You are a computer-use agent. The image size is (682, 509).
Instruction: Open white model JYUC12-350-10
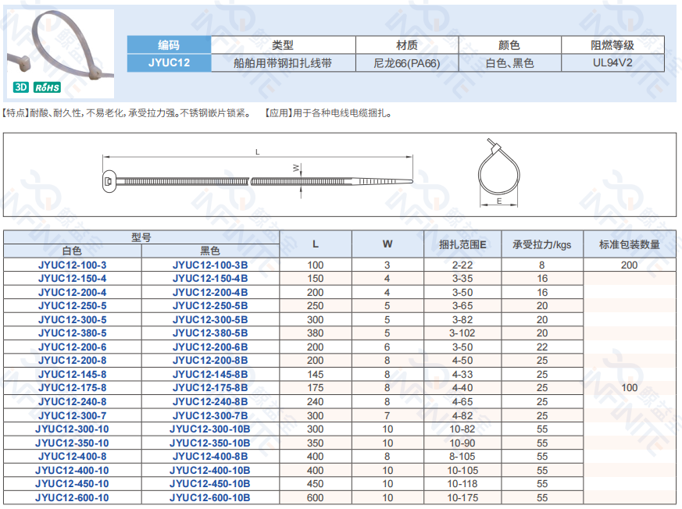click(x=72, y=443)
